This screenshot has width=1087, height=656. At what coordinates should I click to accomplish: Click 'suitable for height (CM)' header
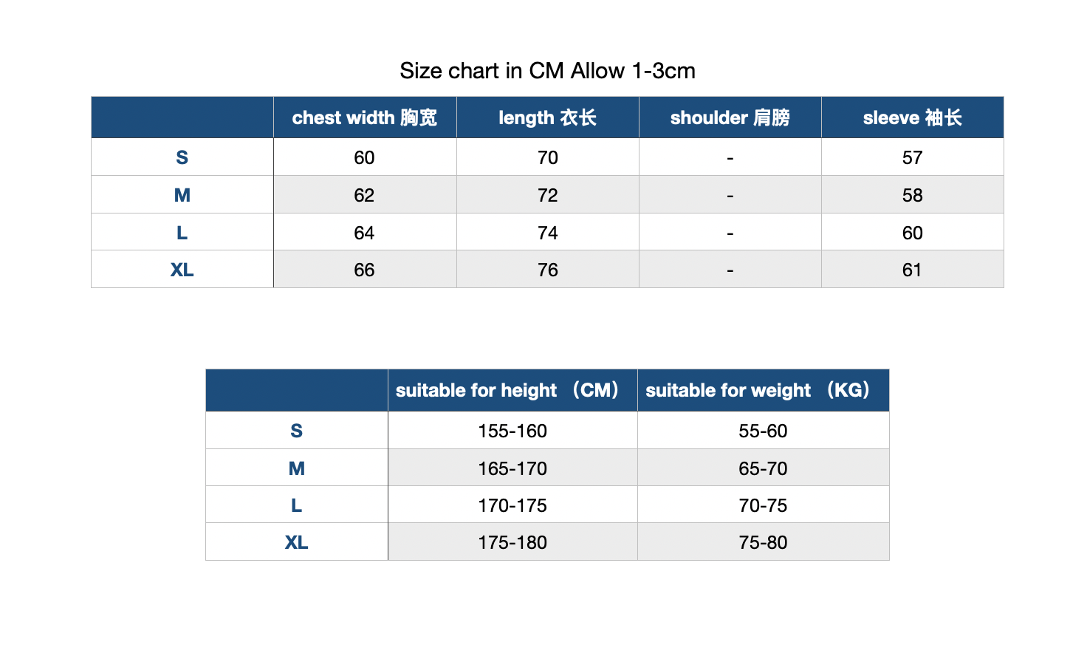point(512,390)
